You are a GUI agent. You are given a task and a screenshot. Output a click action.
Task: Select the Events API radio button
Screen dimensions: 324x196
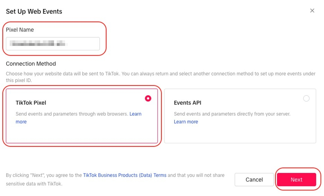306,98
